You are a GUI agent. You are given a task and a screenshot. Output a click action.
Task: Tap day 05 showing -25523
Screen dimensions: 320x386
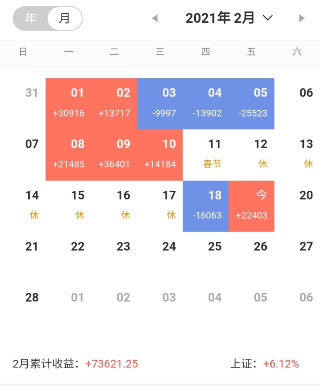[251, 104]
